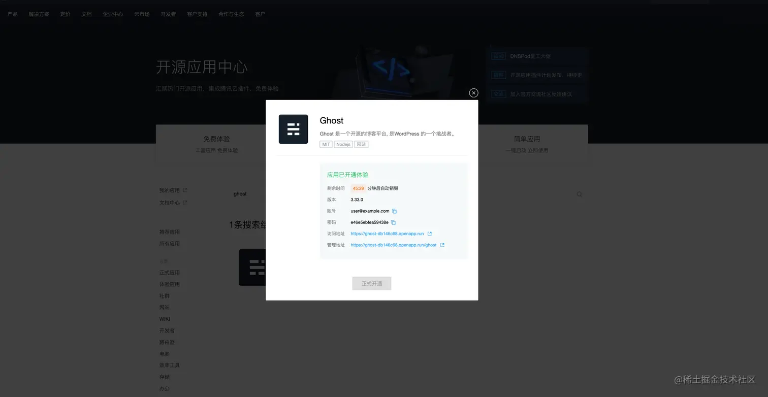The width and height of the screenshot is (768, 397).
Task: Select the 开发者 category in the sidebar
Action: pos(167,331)
